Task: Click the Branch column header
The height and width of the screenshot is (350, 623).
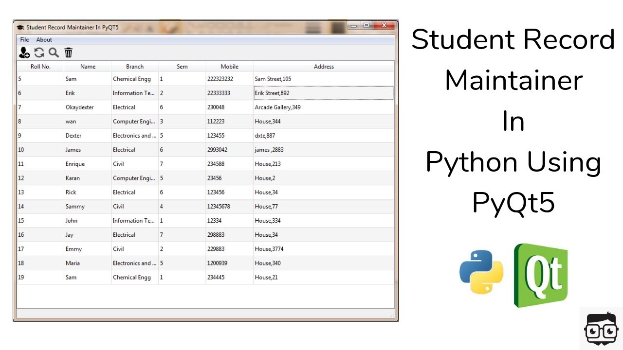Action: tap(135, 67)
